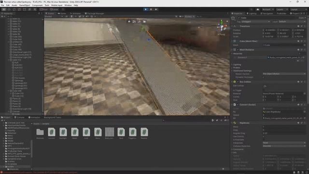309x174 pixels.
Task: Open the Assets menu
Action: click(14, 5)
